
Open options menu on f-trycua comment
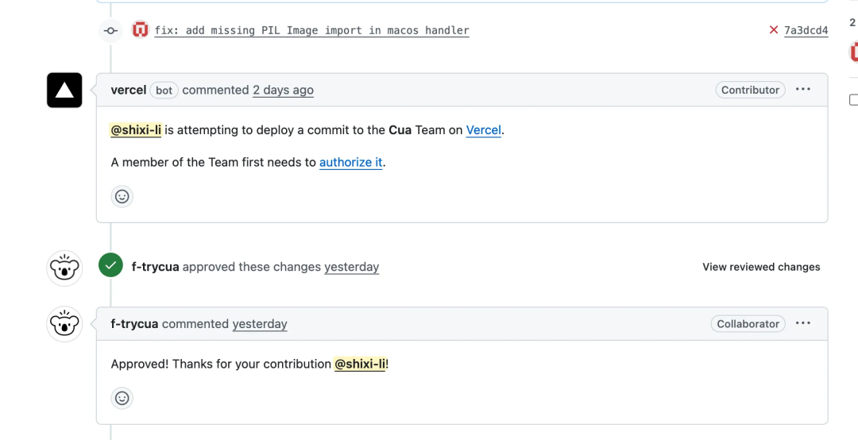pos(803,323)
